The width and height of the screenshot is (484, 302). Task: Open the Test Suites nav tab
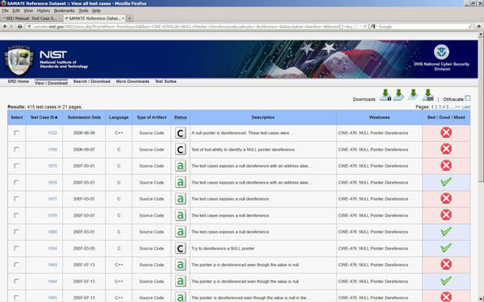(x=165, y=81)
